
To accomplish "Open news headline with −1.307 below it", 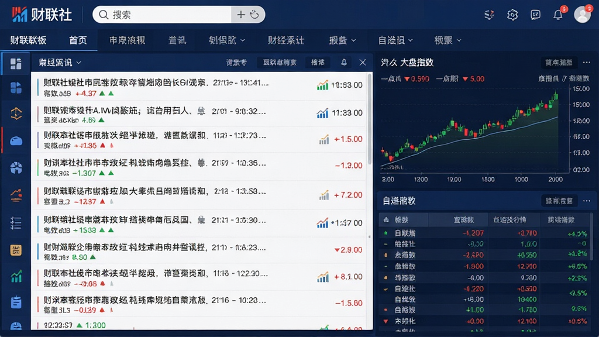I will [154, 163].
